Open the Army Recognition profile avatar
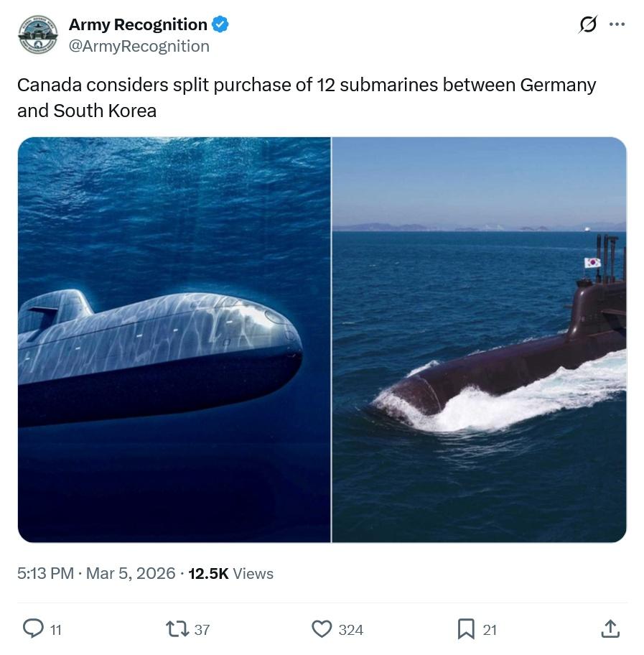 point(38,34)
